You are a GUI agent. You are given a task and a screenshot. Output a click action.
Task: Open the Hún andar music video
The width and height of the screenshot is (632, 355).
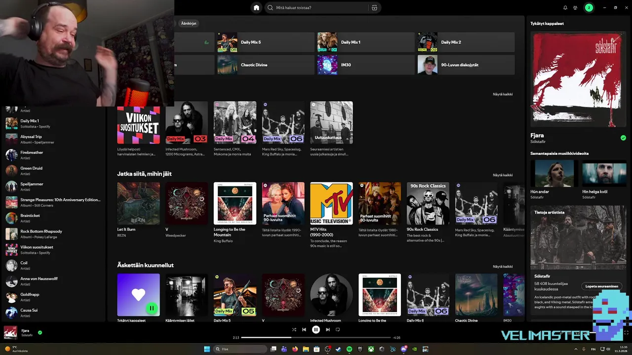coord(553,174)
